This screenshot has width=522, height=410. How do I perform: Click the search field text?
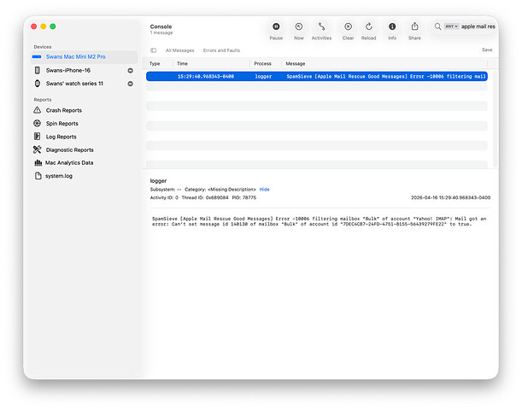click(x=478, y=27)
